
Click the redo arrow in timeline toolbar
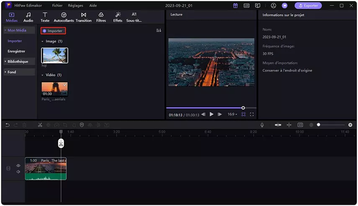16,125
